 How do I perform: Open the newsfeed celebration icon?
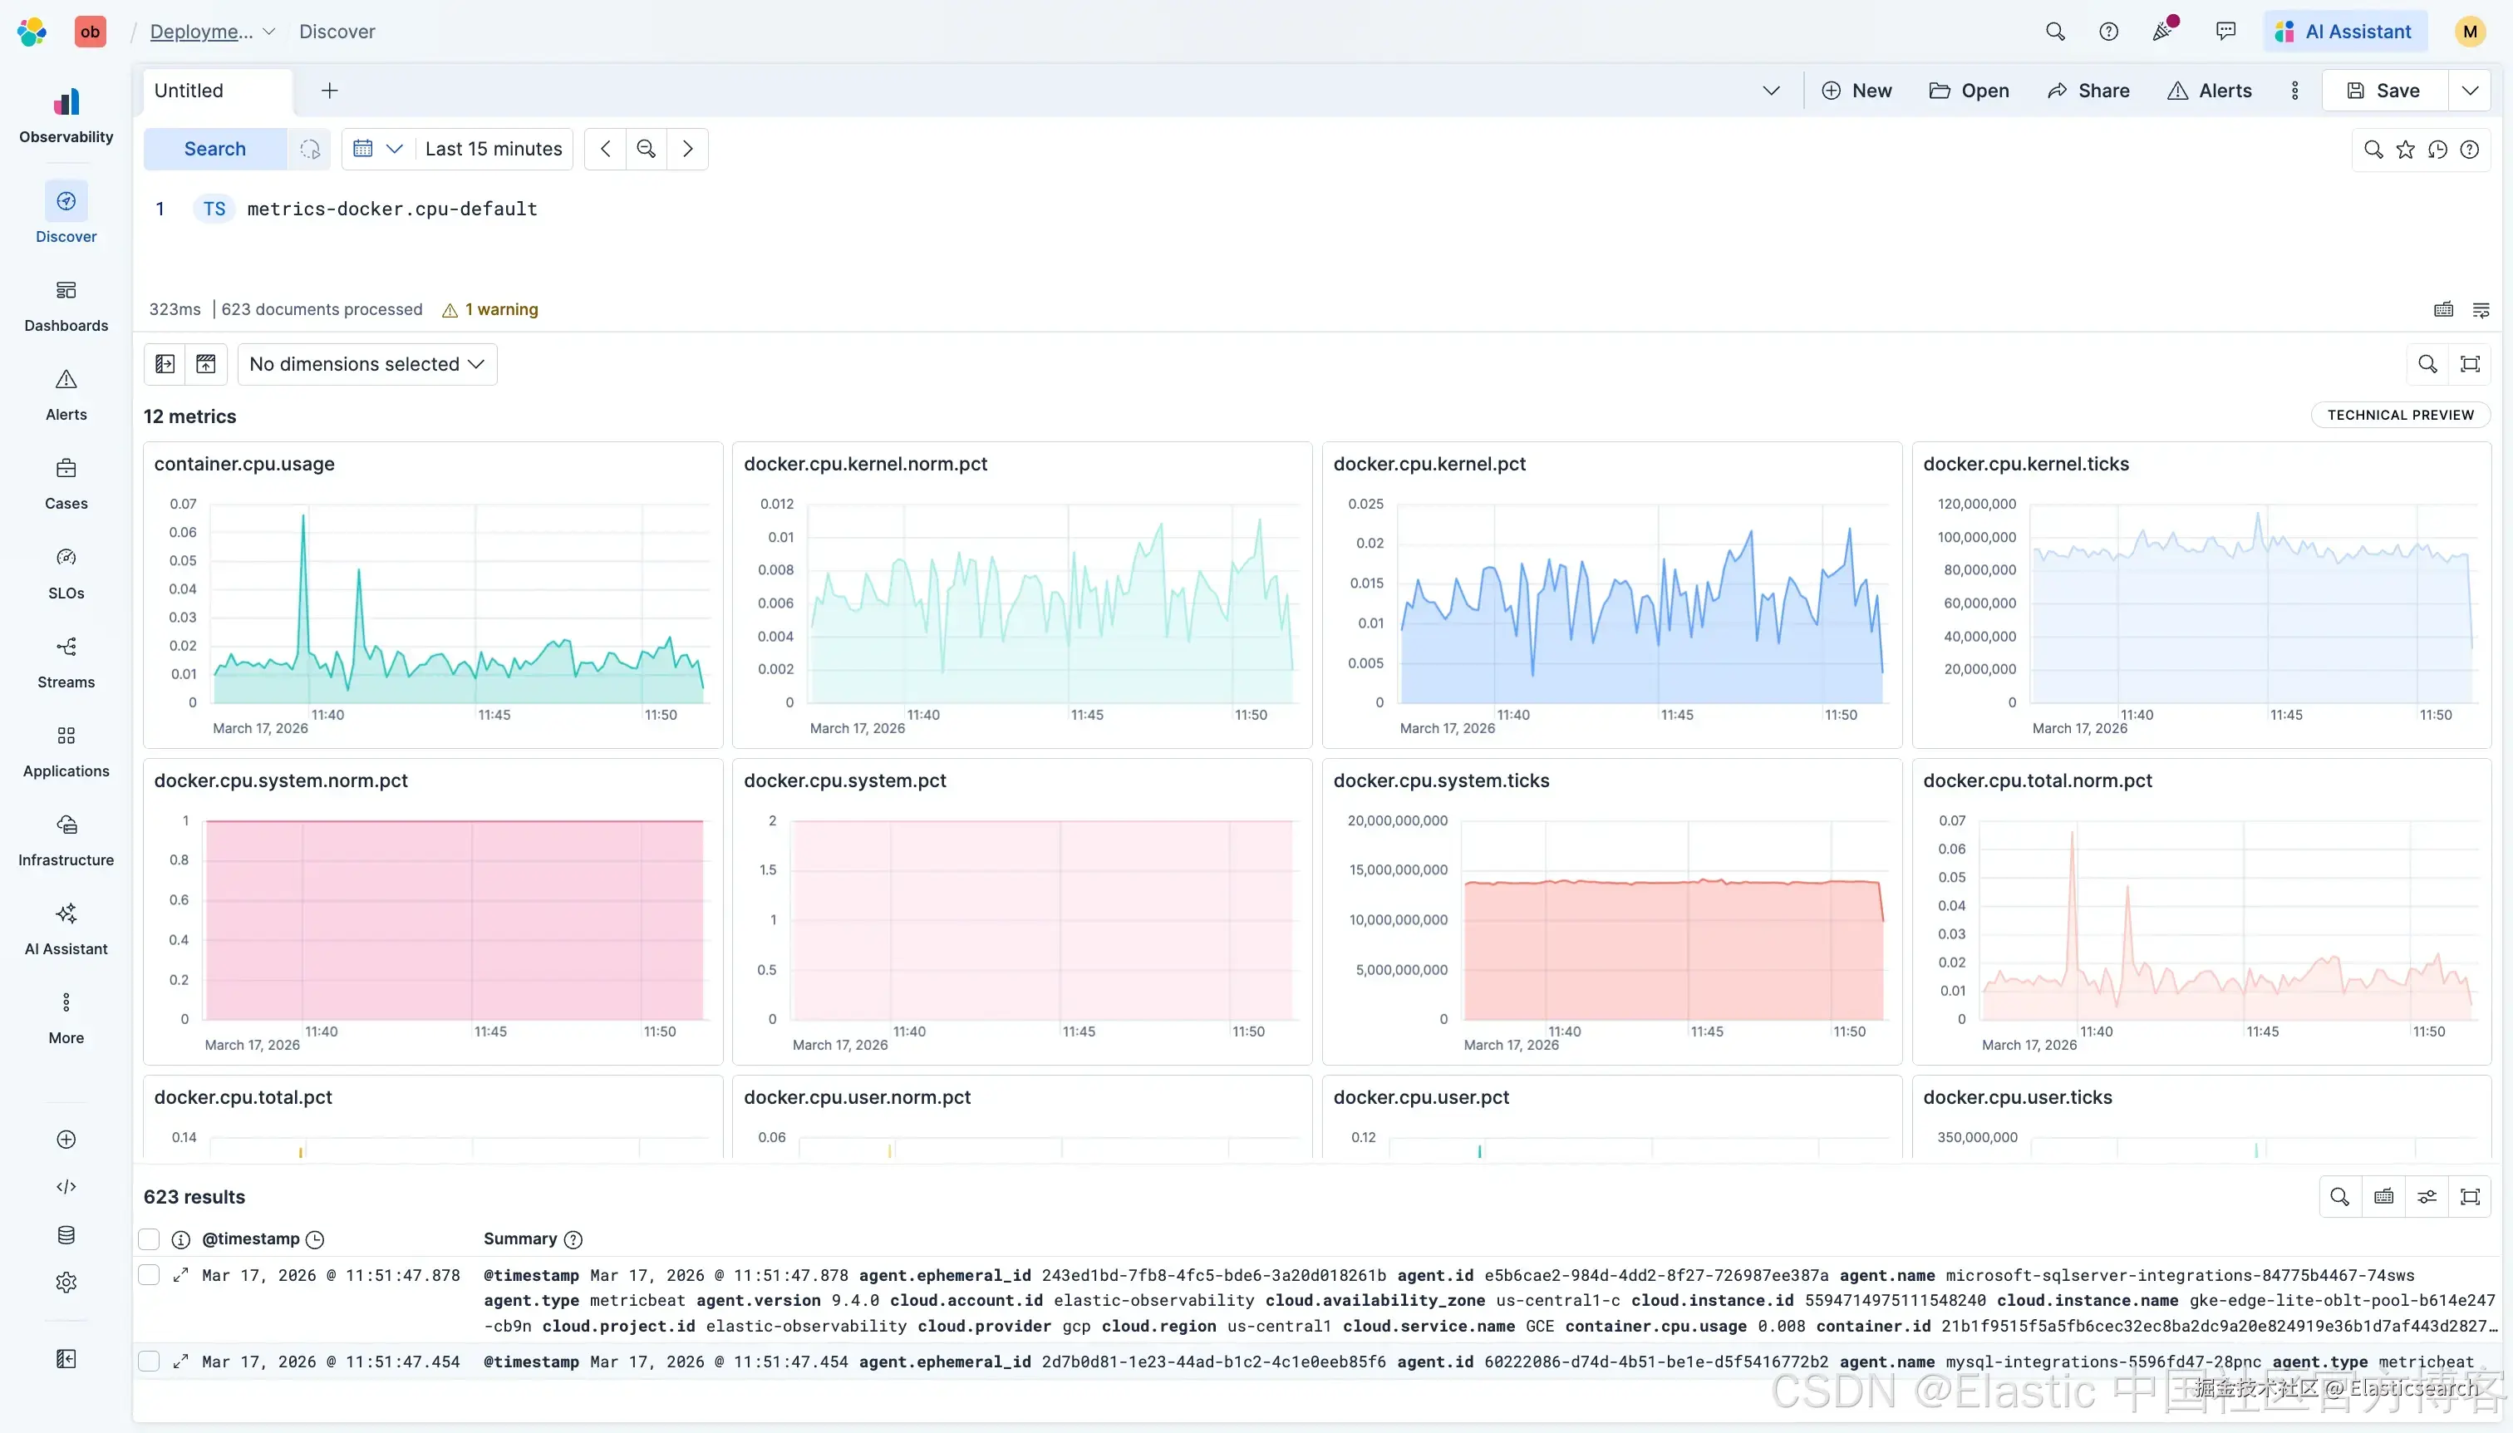point(2162,32)
